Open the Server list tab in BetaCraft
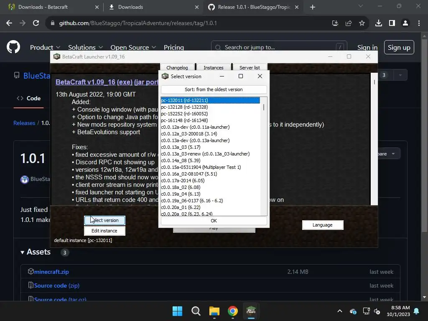The image size is (428, 321). coord(250,67)
